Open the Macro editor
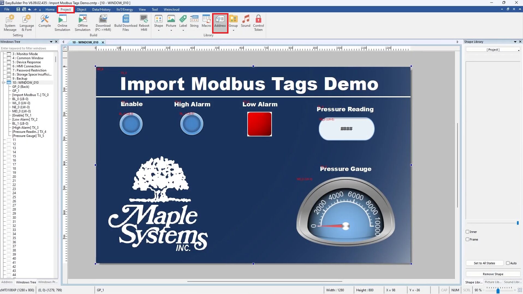Viewport: 523px width, 294px height. pos(206,21)
